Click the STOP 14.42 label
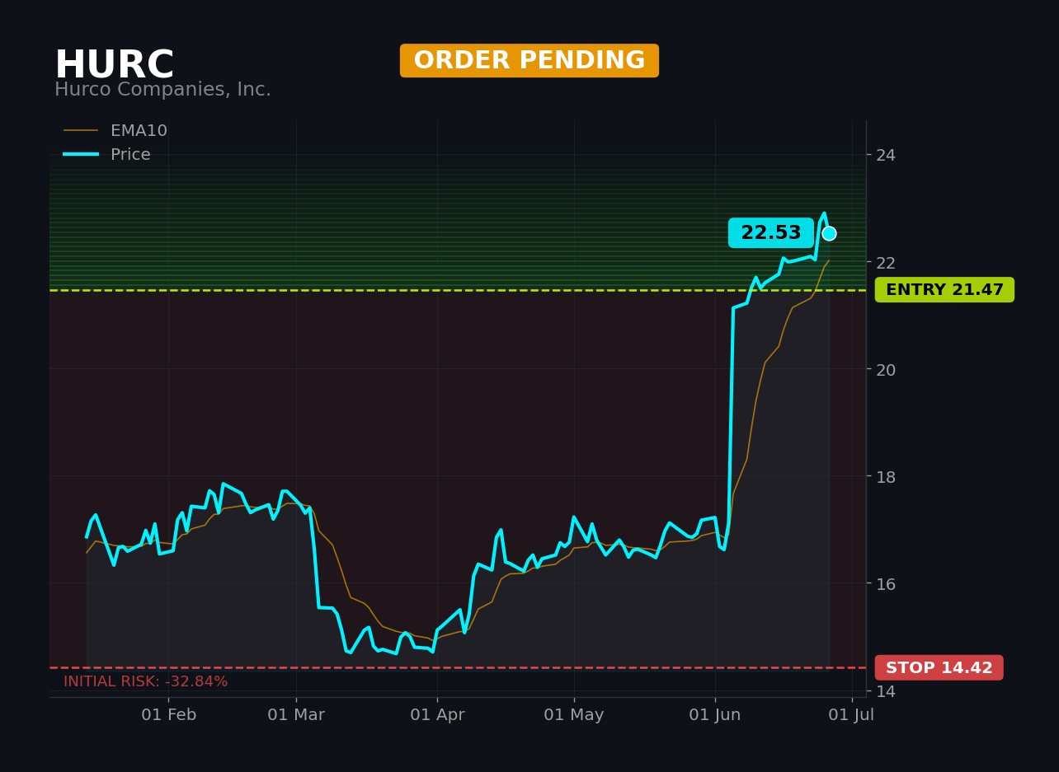 pyautogui.click(x=939, y=668)
